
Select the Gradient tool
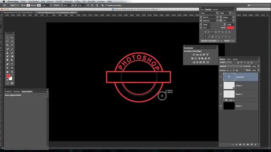point(12,57)
